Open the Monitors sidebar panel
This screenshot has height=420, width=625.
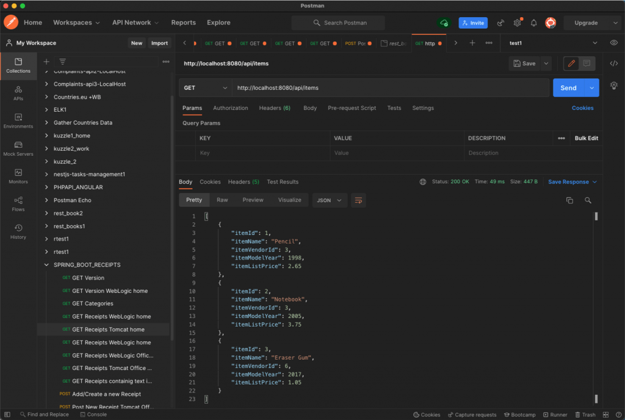point(18,176)
